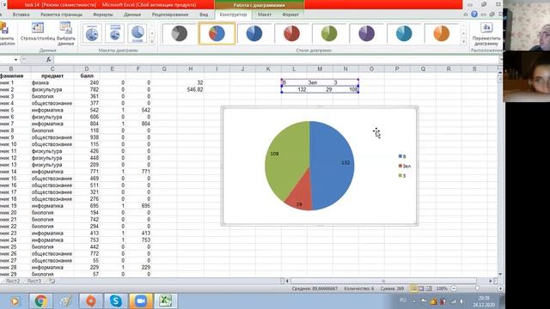Apply the third chart layout thumbnail

click(x=137, y=33)
